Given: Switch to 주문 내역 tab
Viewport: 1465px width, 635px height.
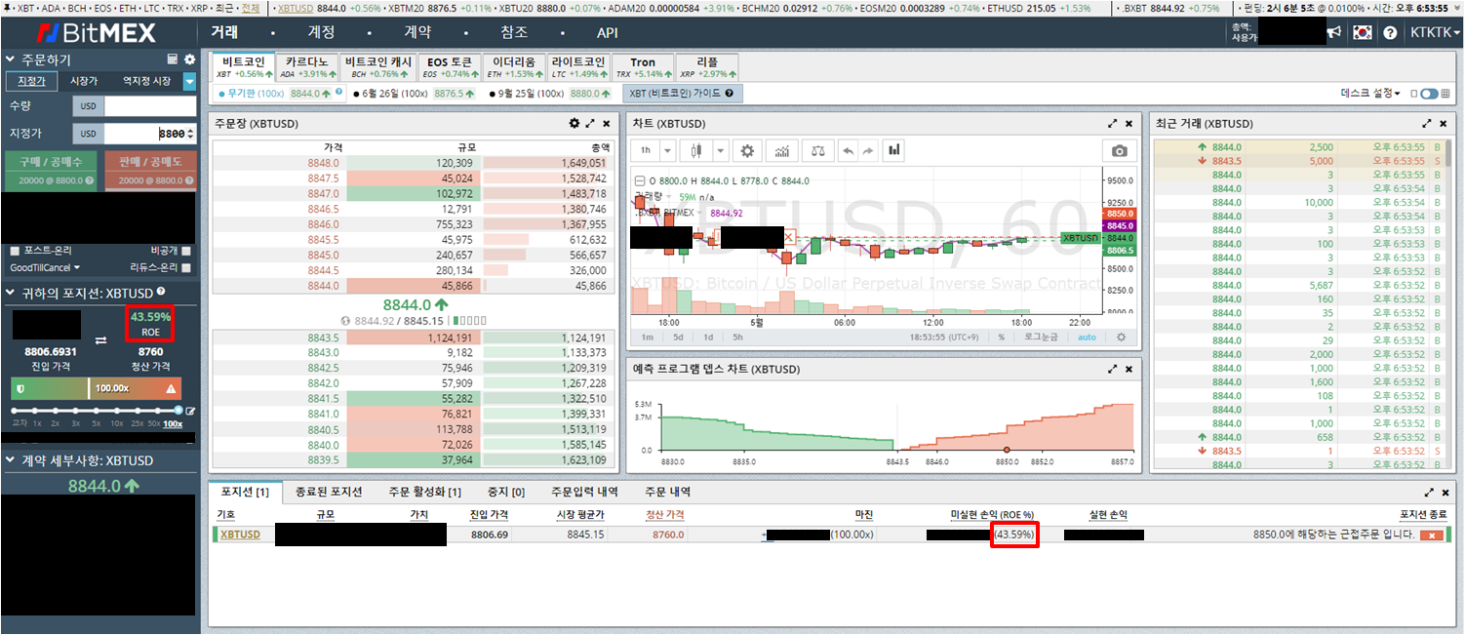Looking at the screenshot, I should coord(668,493).
